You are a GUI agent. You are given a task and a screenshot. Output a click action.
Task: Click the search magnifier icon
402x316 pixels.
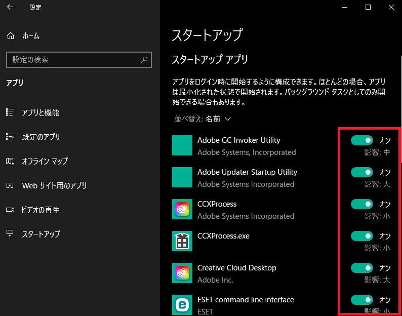point(144,60)
